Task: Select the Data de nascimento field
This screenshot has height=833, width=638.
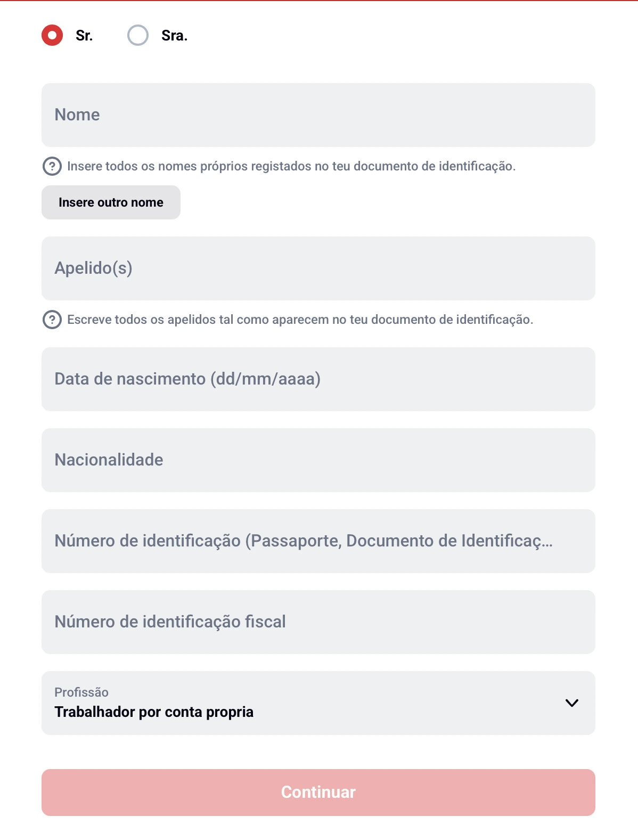Action: [x=318, y=379]
